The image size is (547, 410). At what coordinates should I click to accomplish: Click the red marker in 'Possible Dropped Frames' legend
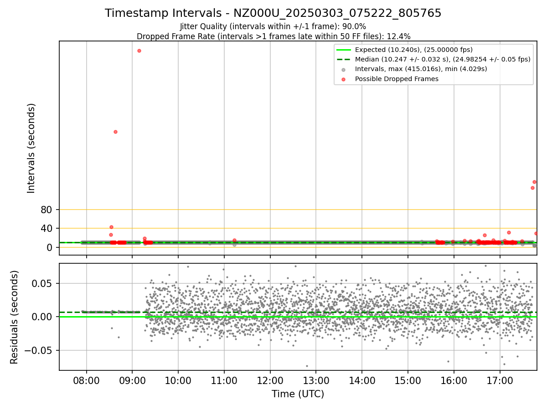[344, 79]
